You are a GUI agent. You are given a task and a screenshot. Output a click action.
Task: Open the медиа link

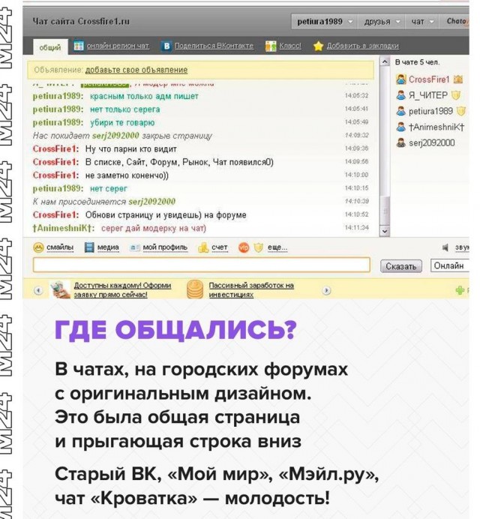tap(108, 247)
